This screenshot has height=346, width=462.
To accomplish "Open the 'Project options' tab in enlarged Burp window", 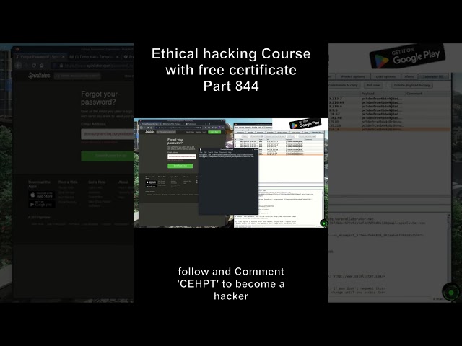I will (353, 76).
